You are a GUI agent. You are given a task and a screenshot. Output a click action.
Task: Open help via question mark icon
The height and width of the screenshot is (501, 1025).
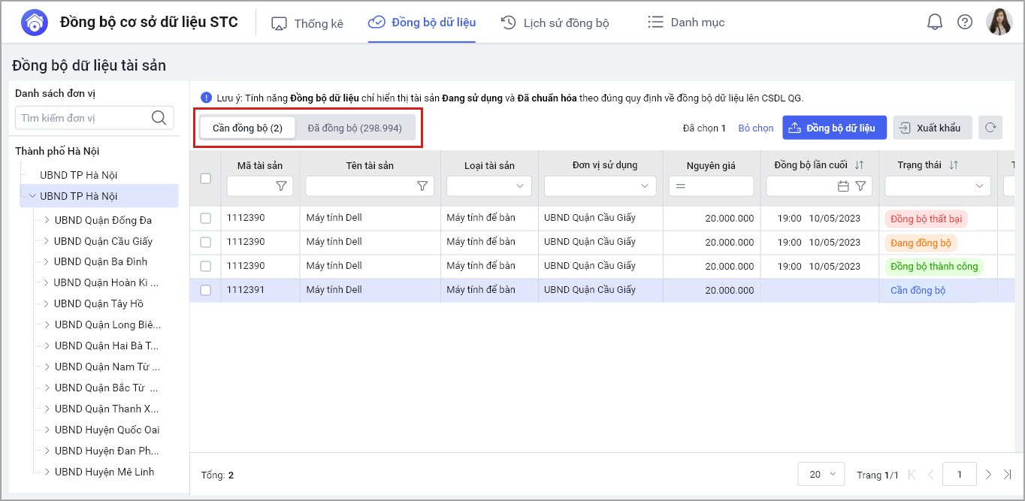[965, 23]
